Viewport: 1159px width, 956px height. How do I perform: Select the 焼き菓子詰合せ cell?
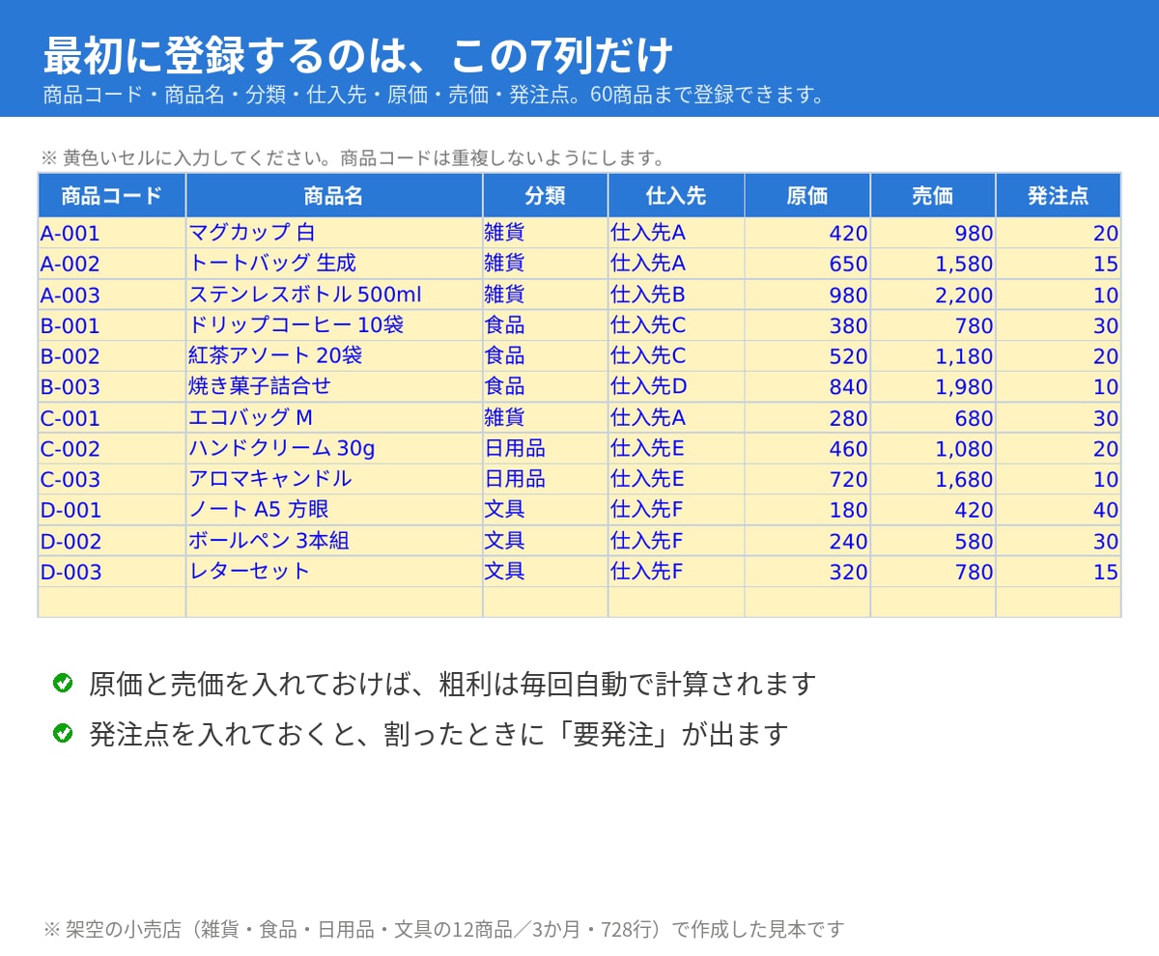[x=334, y=387]
